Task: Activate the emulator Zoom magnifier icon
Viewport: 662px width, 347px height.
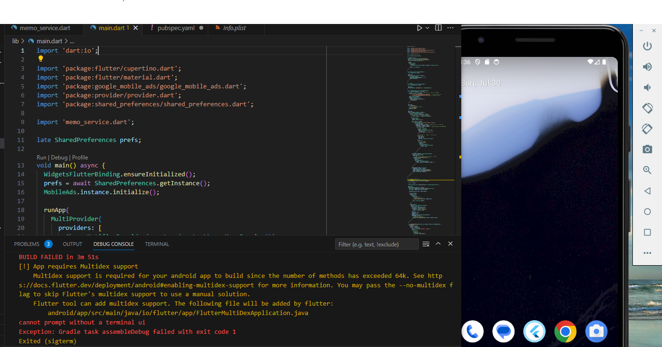Action: [x=647, y=170]
